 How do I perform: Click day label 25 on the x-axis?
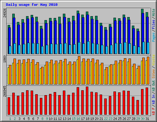coord(120,119)
